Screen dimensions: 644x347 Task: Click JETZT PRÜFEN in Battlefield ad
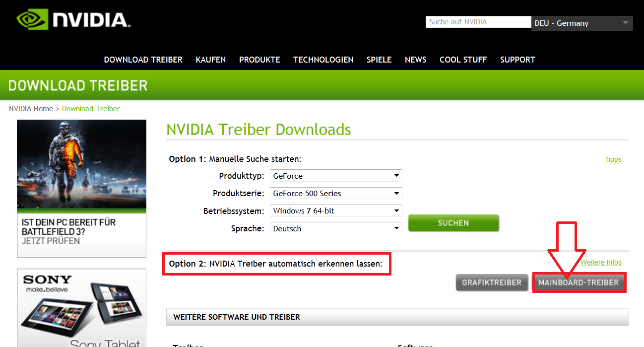click(51, 241)
